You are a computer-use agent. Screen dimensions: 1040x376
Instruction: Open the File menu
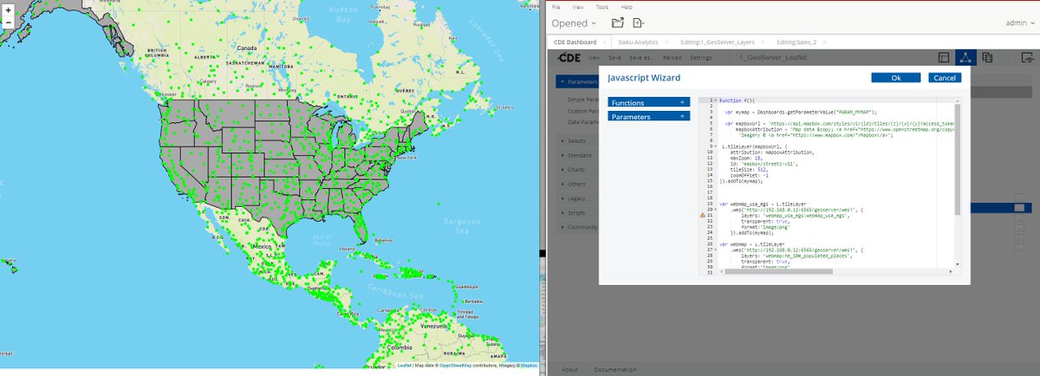pyautogui.click(x=556, y=6)
